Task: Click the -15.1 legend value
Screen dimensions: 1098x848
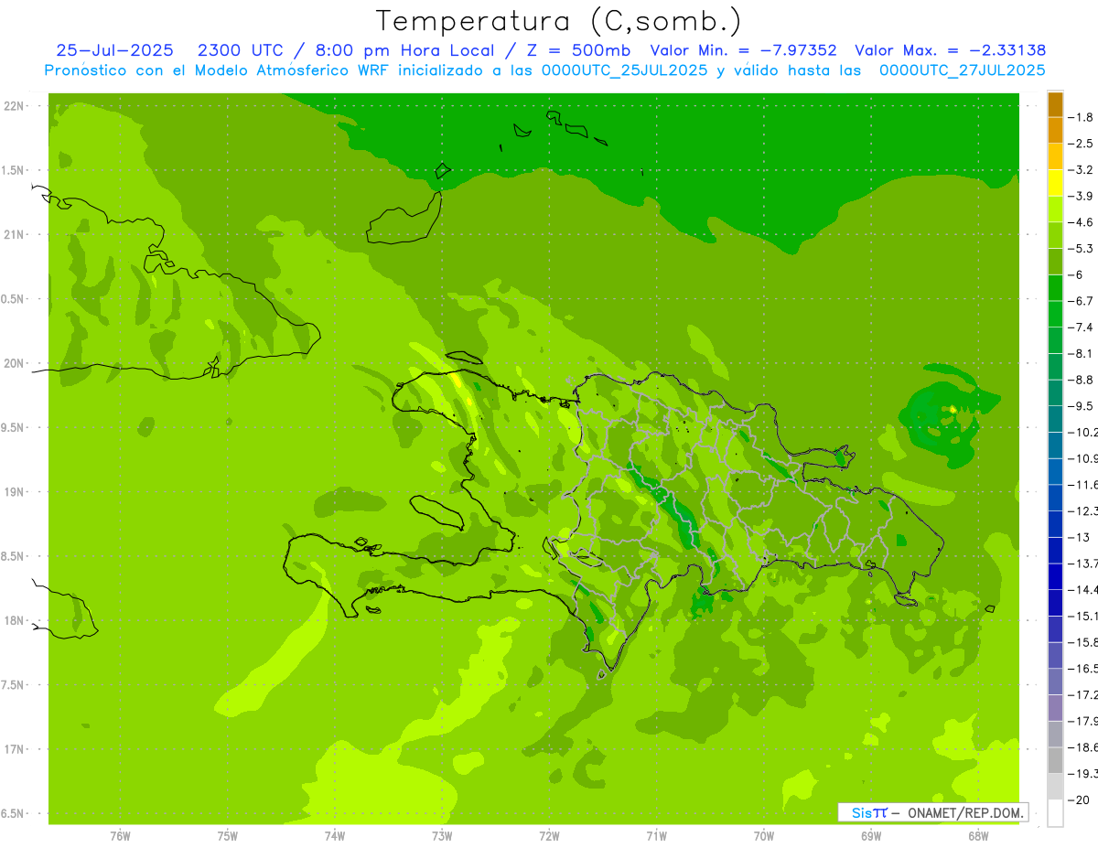Action: 1082,616
